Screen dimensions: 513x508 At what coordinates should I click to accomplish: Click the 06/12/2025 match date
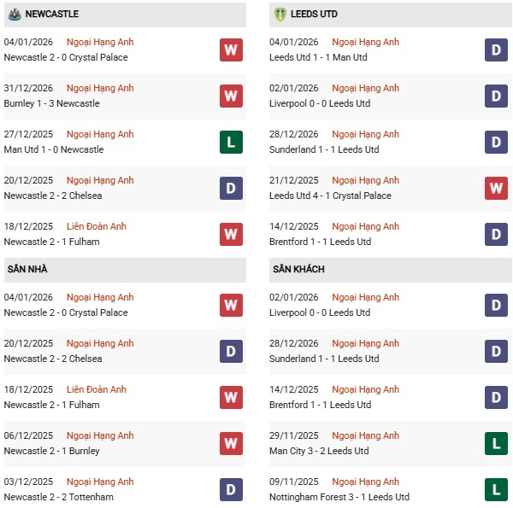point(28,435)
